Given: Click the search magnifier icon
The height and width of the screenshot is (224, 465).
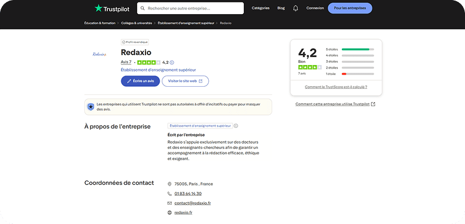Looking at the screenshot, I should [142, 8].
